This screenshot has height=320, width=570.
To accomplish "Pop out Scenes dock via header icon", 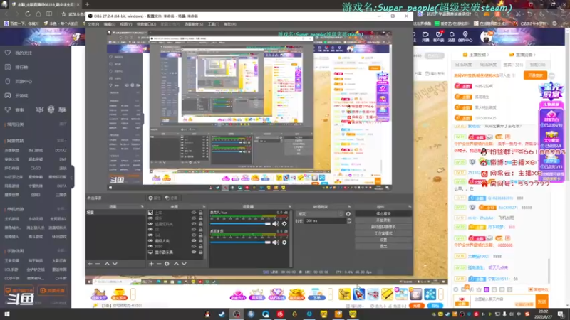I will [142, 206].
